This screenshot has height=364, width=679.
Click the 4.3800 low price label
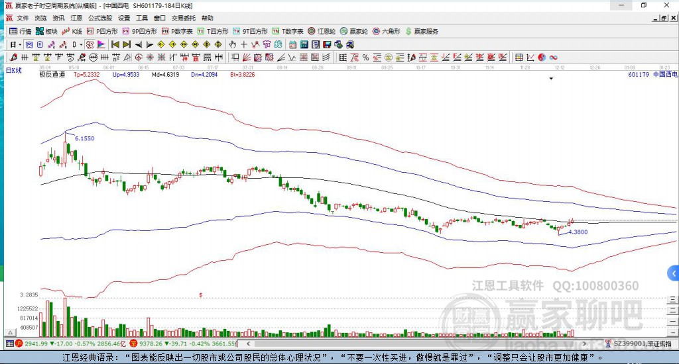pos(578,232)
